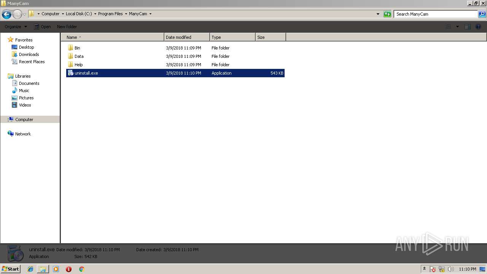Expand the dropdown arrow after Local Disk (C:)

point(95,14)
